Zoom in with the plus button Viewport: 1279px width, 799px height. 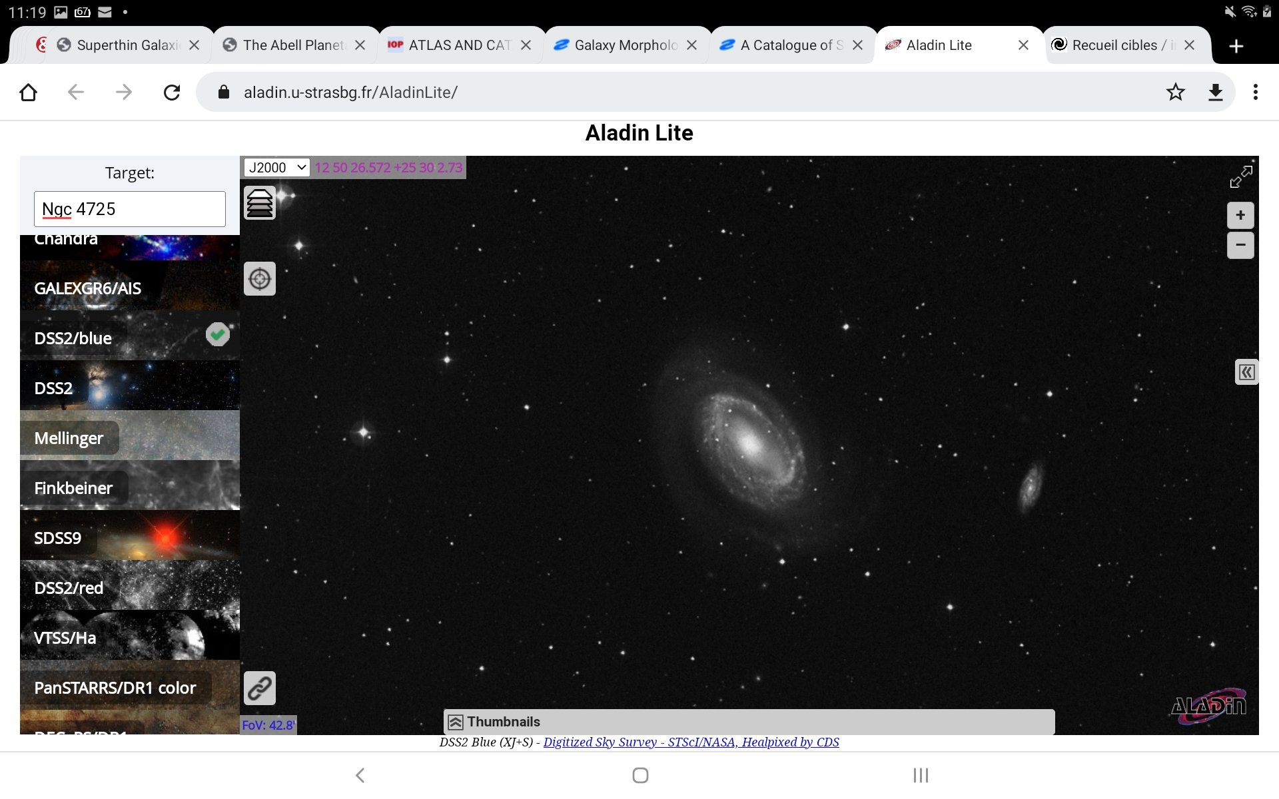(1240, 215)
